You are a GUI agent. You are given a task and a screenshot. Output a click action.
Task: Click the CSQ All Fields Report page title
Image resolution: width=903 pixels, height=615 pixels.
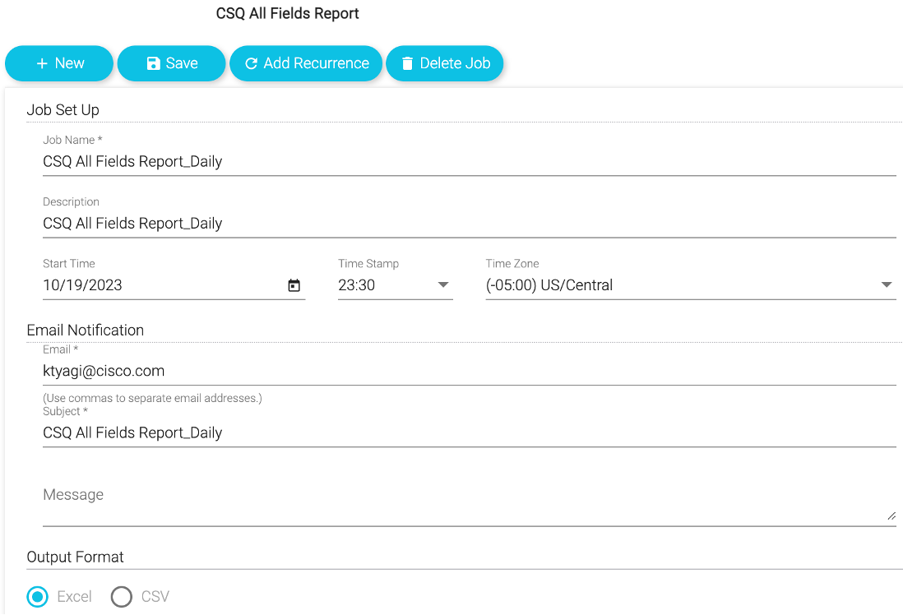point(288,14)
